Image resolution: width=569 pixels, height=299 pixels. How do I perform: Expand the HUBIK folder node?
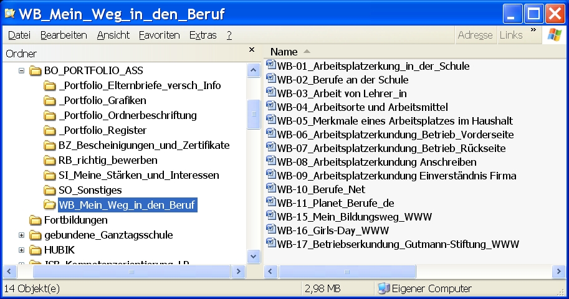coord(21,250)
